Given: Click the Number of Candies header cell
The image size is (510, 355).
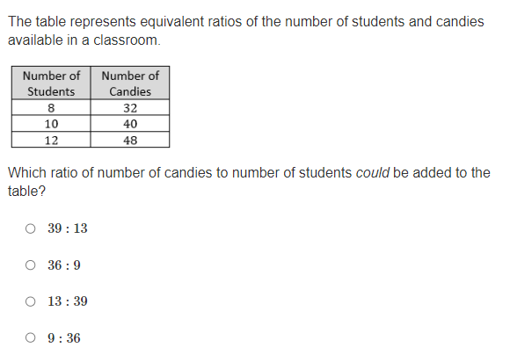Looking at the screenshot, I should 130,83.
